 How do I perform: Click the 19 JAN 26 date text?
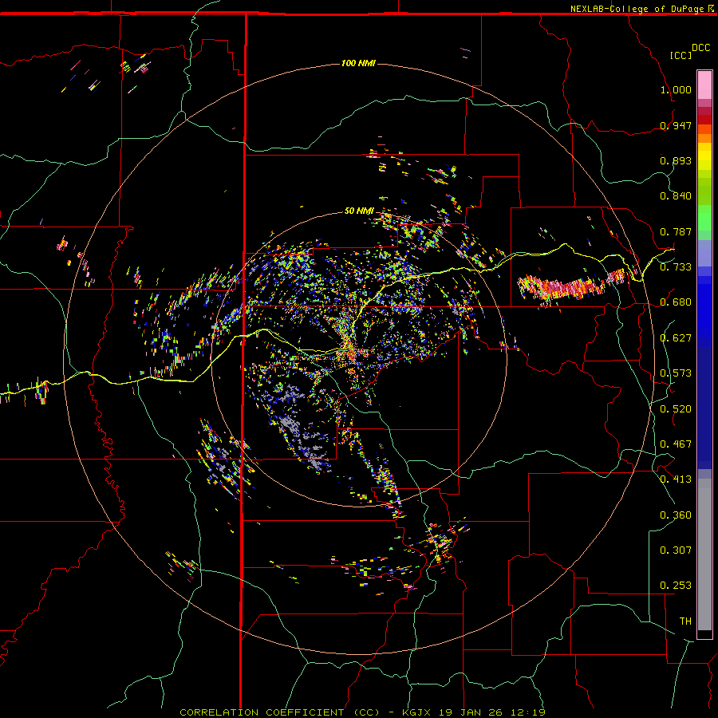(470, 712)
